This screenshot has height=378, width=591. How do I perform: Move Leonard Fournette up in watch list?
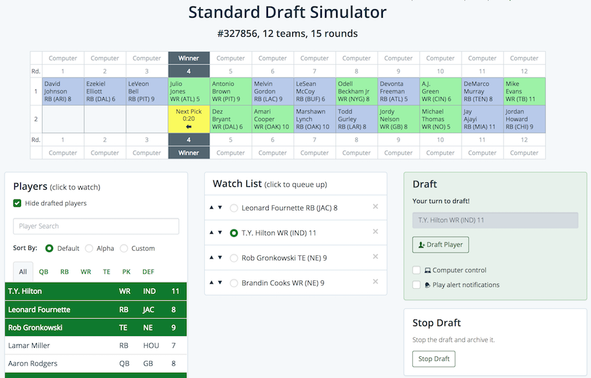[211, 207]
